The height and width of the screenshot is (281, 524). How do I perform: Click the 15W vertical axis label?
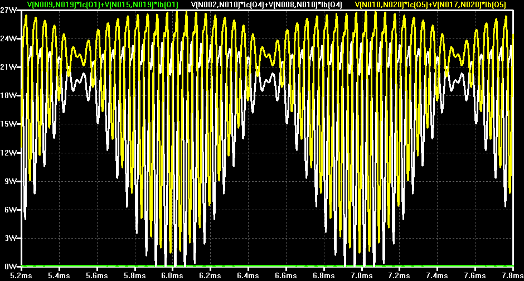(8, 124)
